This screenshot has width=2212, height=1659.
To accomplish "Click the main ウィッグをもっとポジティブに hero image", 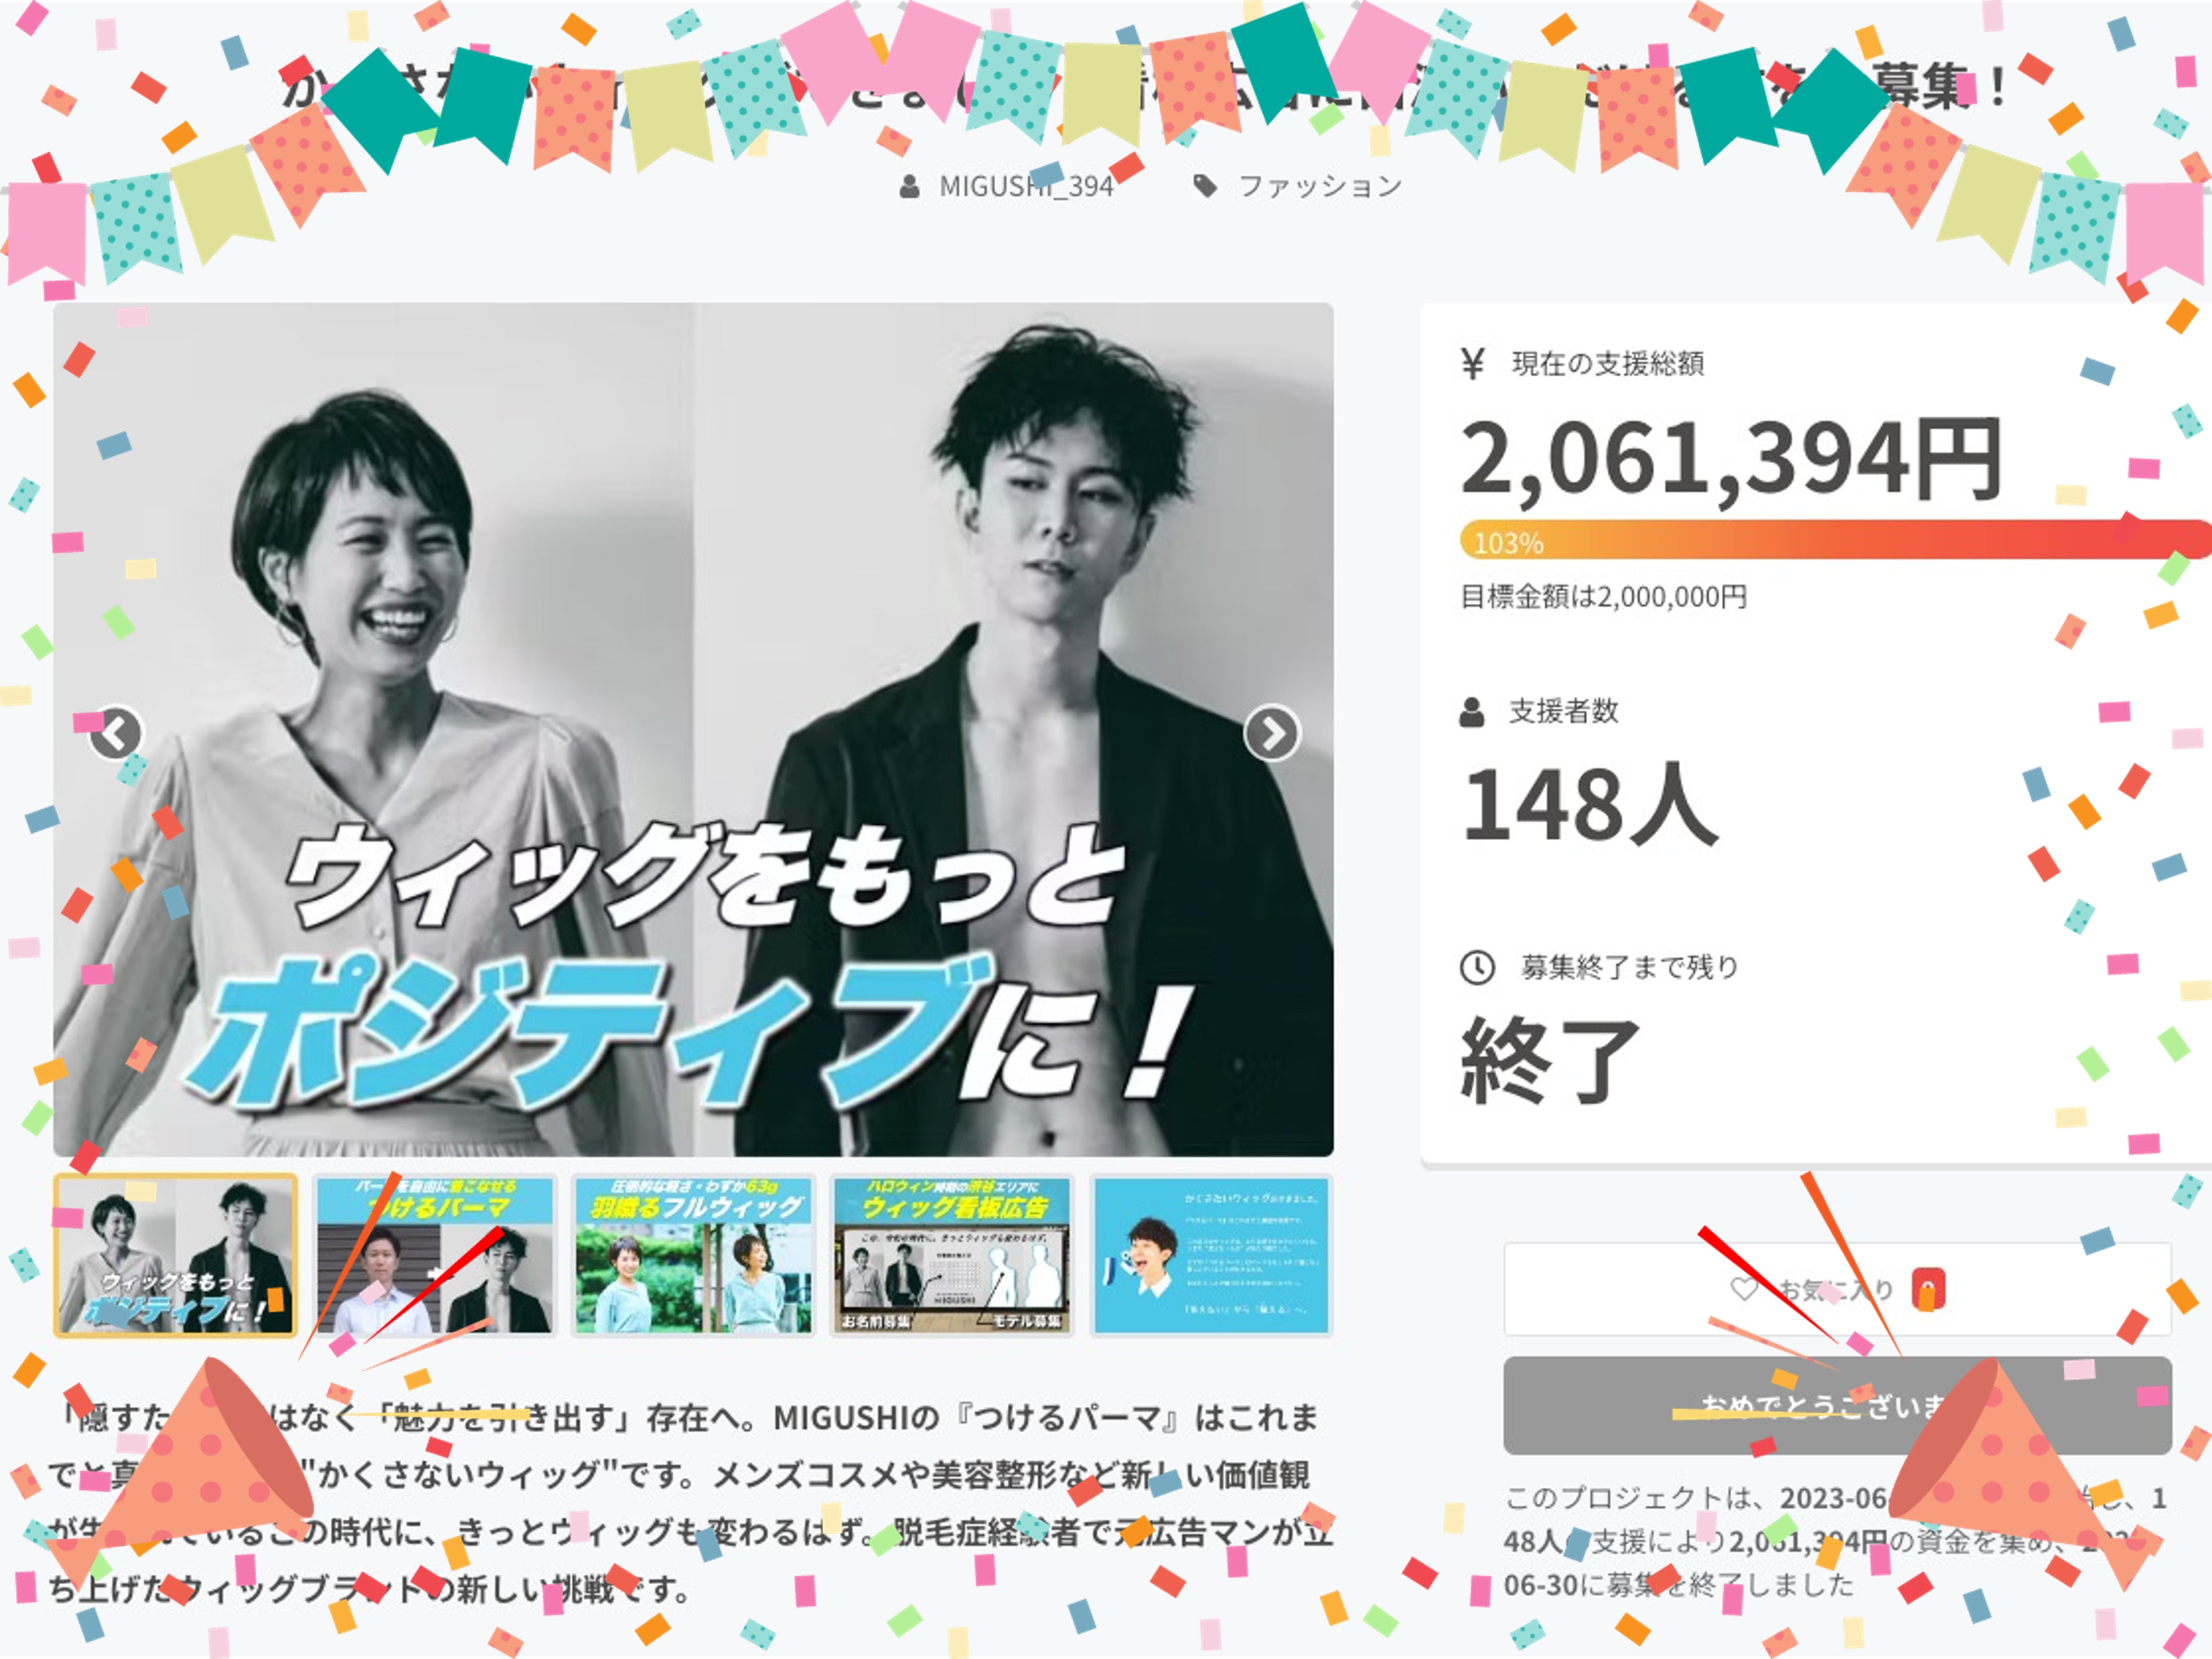I will click(693, 730).
